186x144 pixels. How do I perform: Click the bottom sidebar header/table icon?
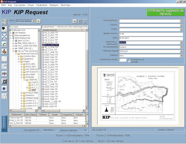click(4, 96)
